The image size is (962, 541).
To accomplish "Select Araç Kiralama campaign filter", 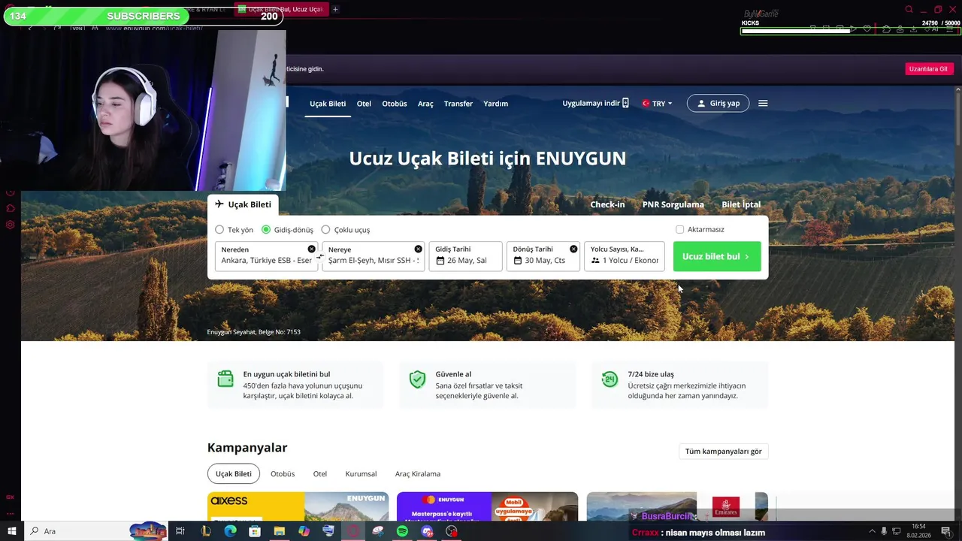I will click(x=418, y=474).
